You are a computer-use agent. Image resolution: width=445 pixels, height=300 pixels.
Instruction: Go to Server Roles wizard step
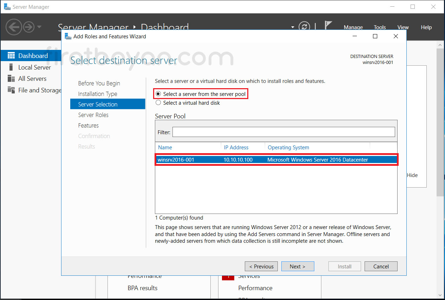click(93, 115)
